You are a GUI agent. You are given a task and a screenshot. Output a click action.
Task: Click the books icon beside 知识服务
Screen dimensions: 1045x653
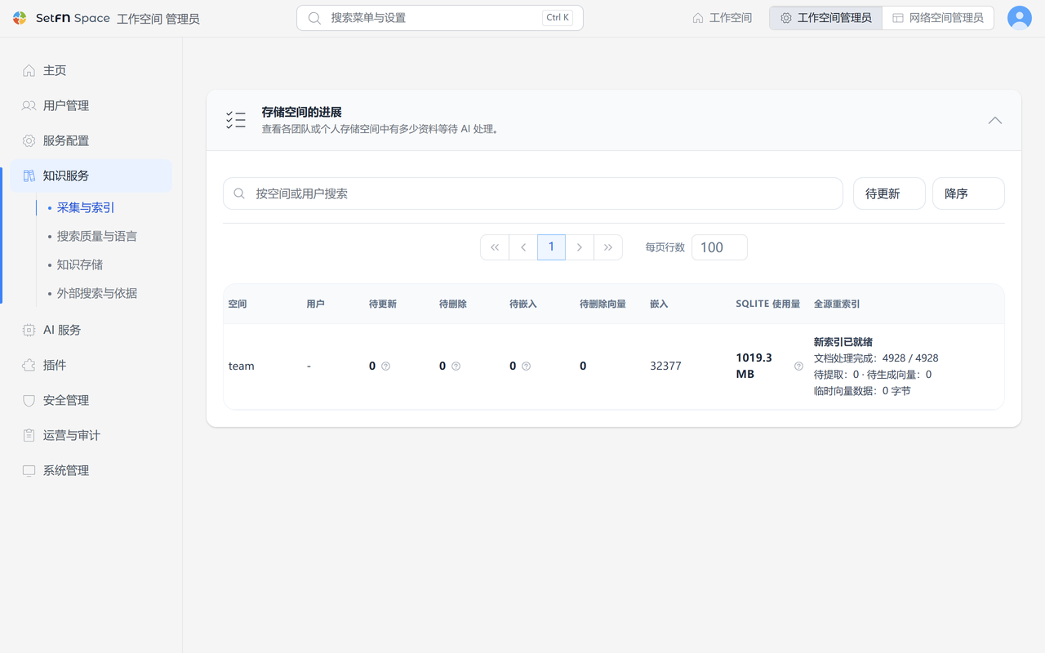coord(29,175)
